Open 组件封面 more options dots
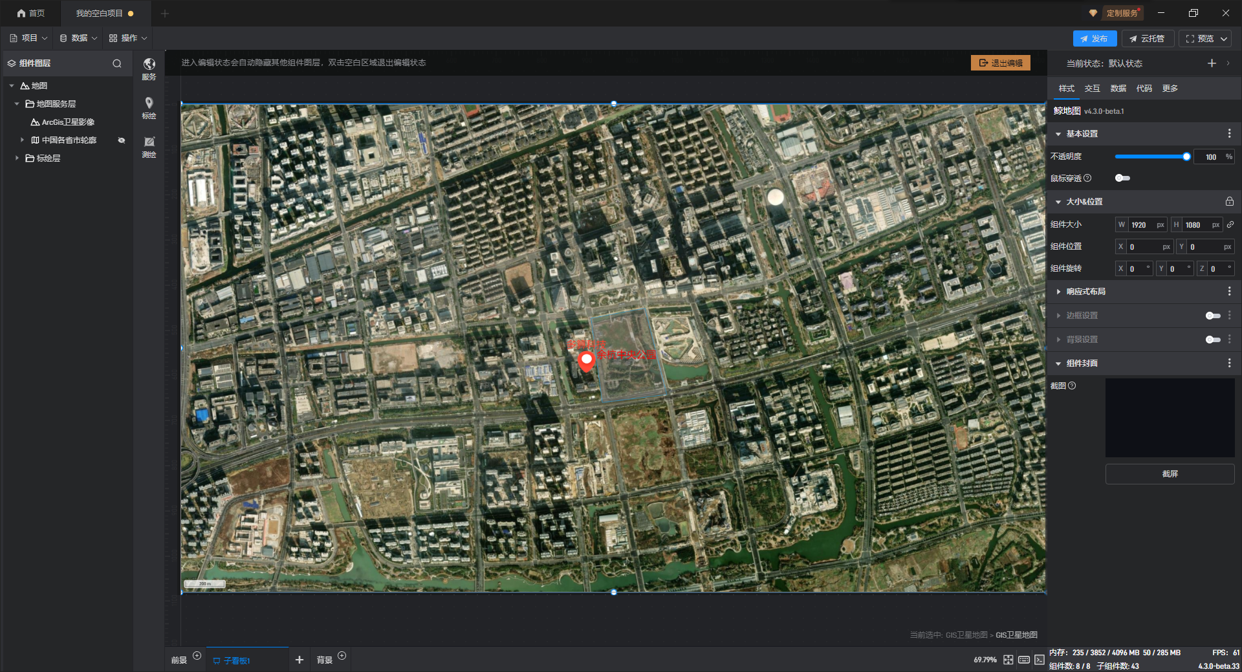This screenshot has width=1242, height=672. pyautogui.click(x=1229, y=363)
